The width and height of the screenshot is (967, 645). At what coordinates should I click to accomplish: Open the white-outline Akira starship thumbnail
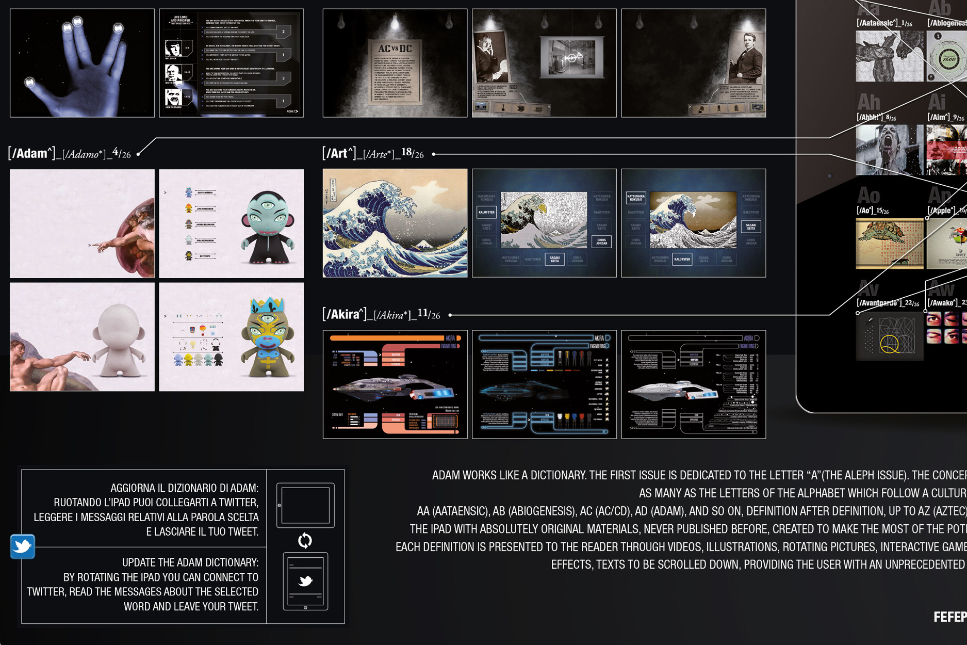[694, 384]
